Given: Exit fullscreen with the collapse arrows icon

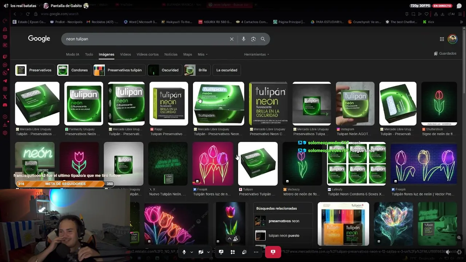Looking at the screenshot, I should [459, 252].
